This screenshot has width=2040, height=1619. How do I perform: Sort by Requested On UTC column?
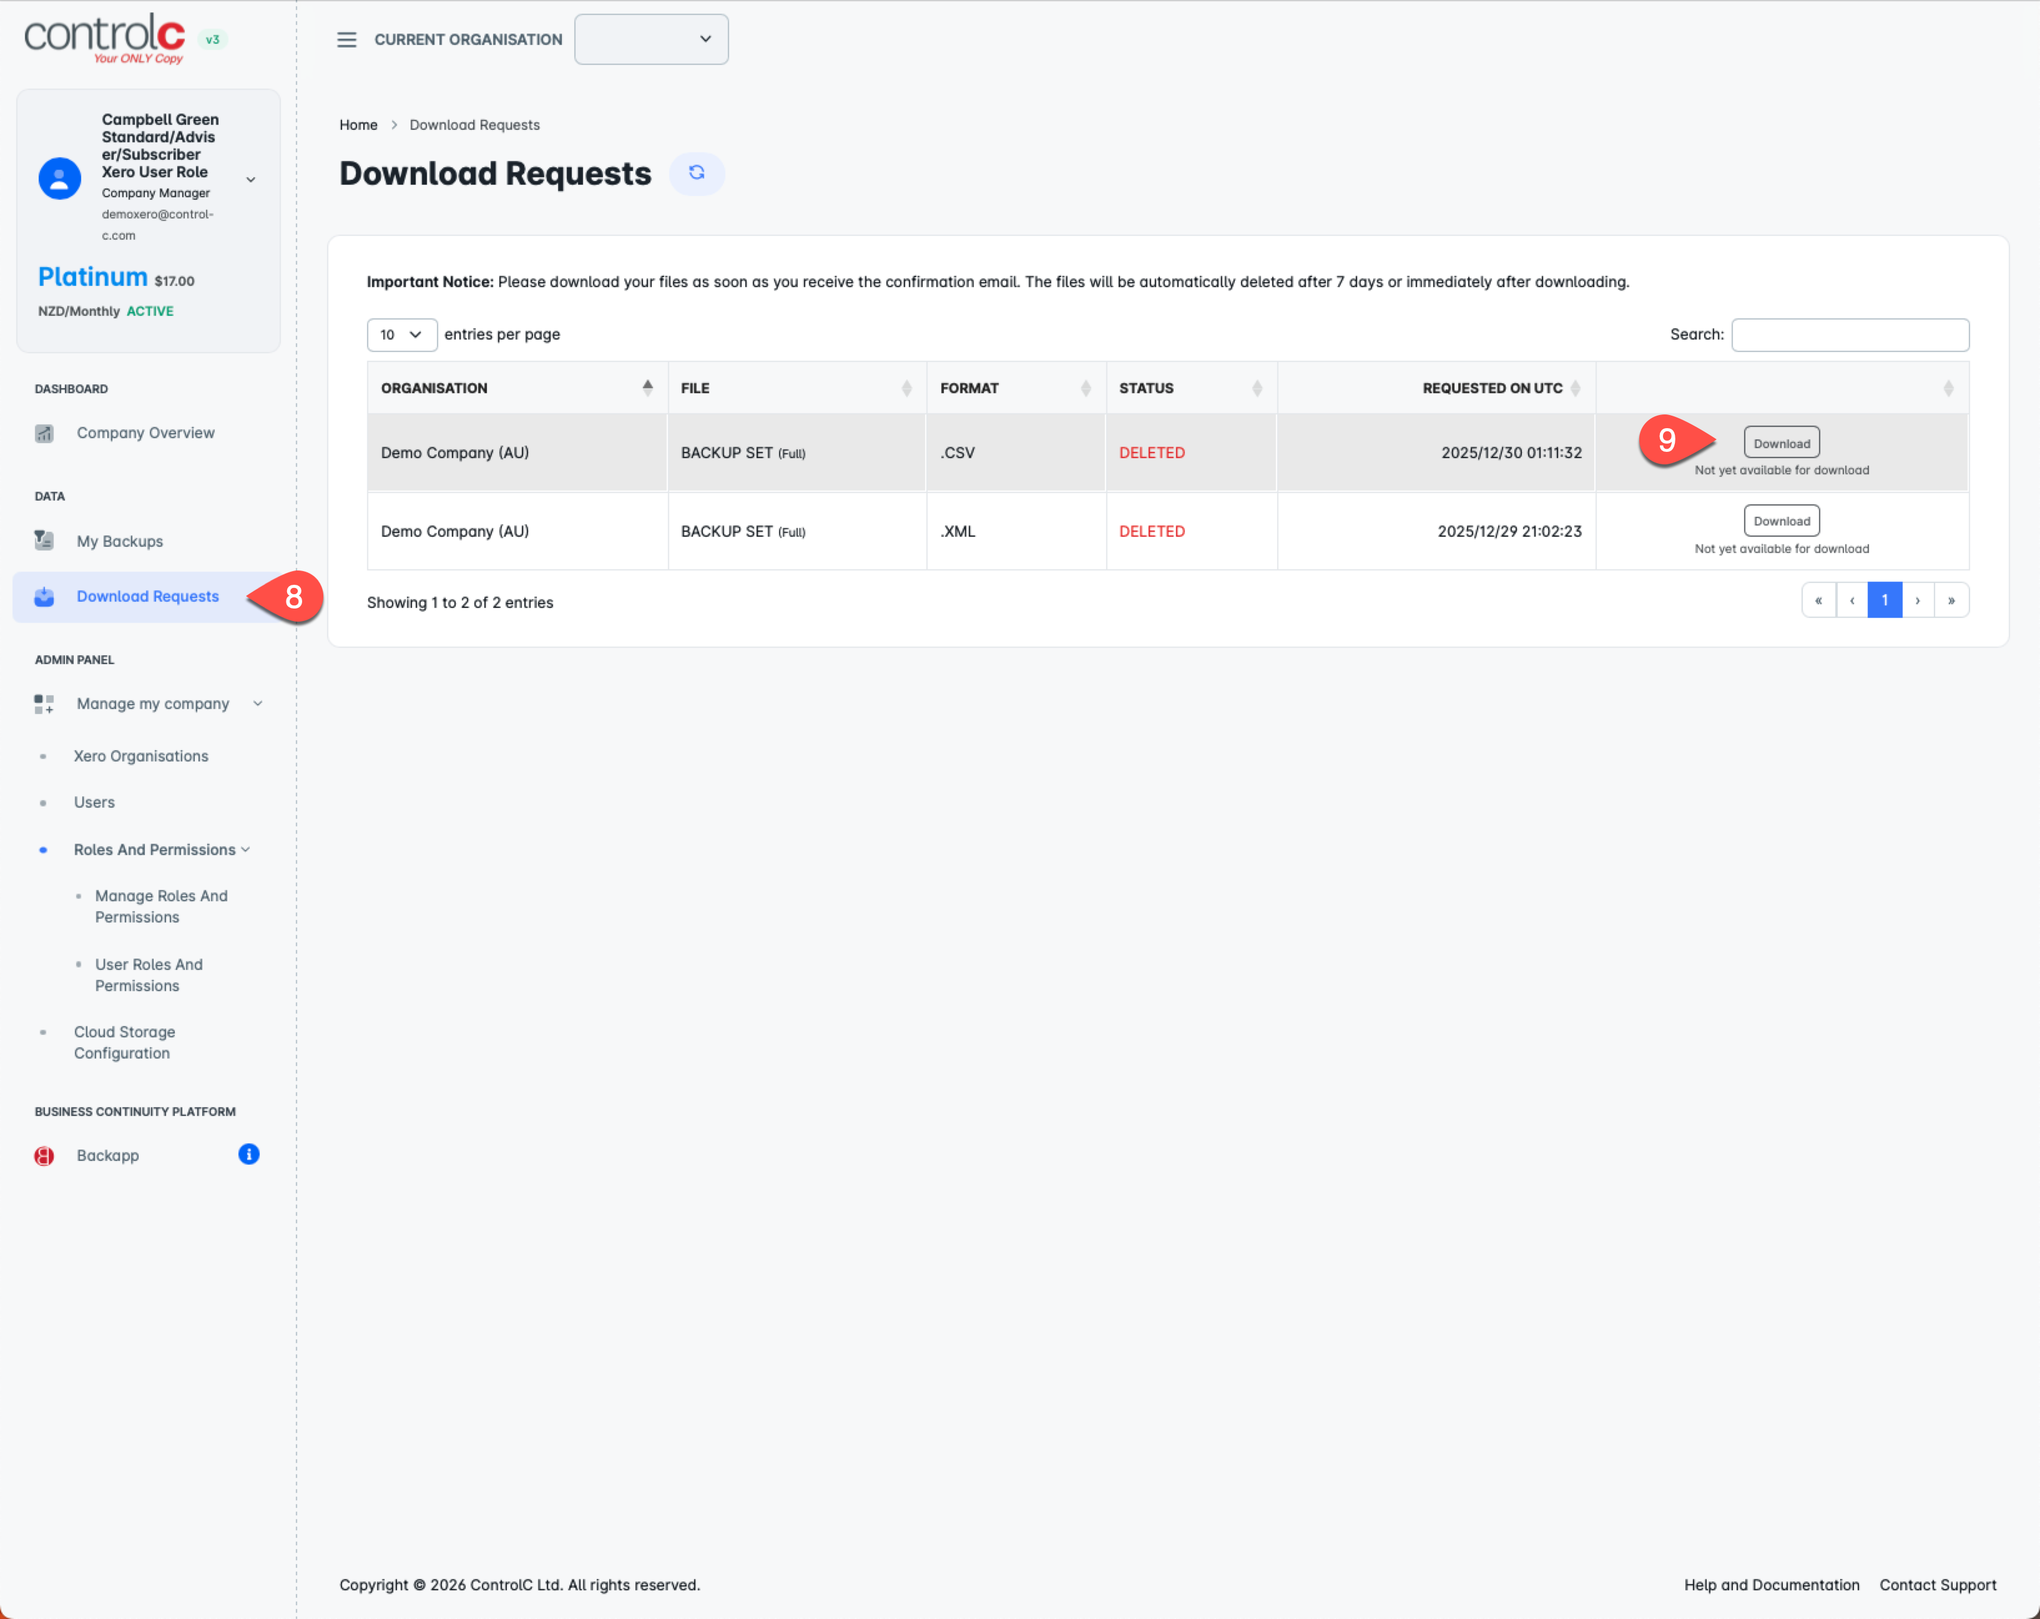[x=1491, y=388]
